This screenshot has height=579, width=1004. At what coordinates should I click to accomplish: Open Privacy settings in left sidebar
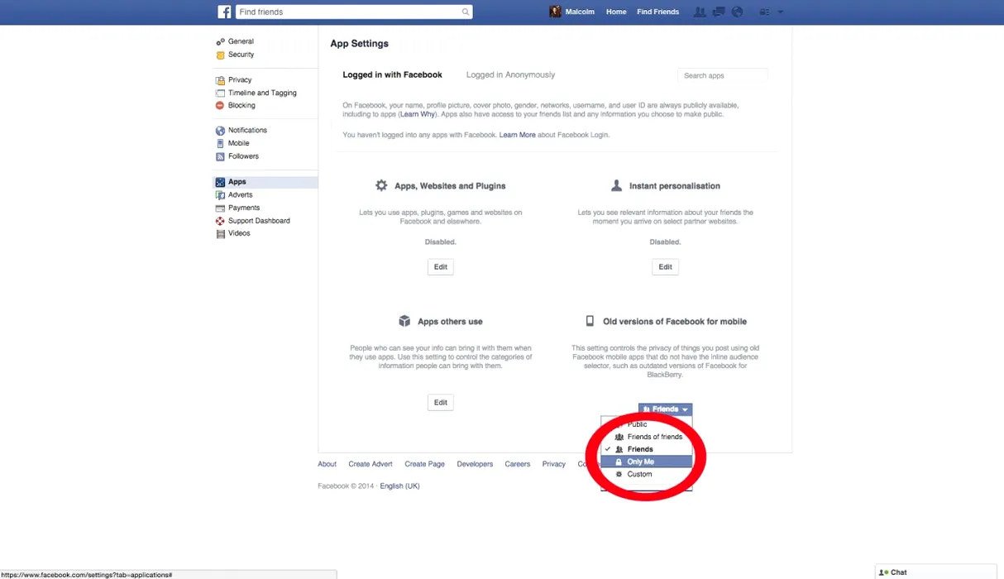click(240, 80)
